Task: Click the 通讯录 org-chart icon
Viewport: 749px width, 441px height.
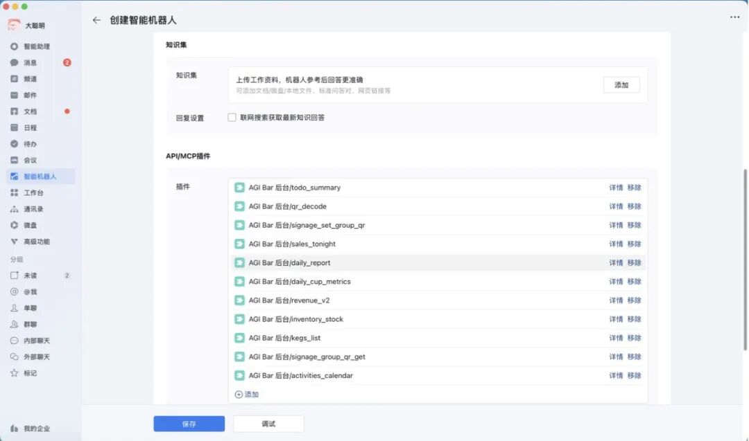Action: click(x=15, y=209)
